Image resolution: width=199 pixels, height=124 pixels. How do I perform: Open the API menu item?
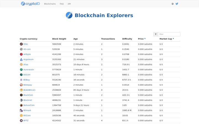[x=69, y=4]
